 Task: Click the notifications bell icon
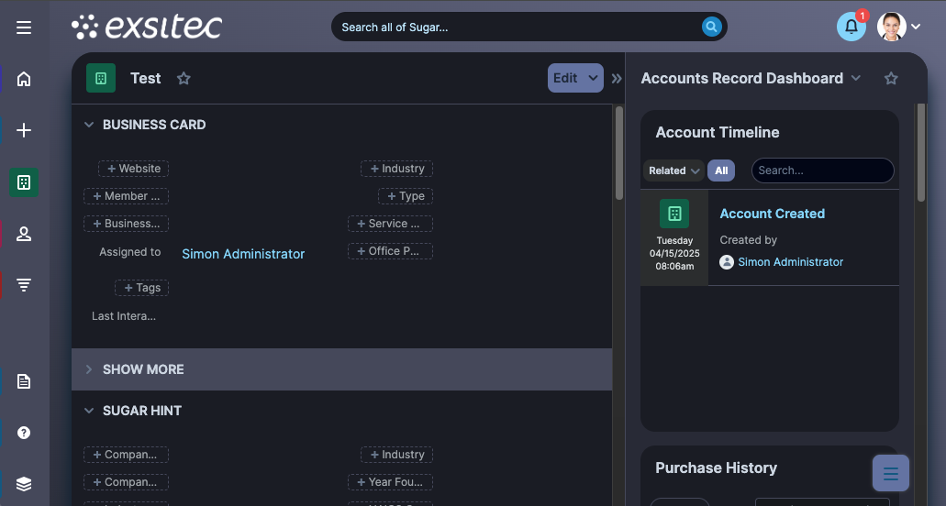tap(851, 27)
